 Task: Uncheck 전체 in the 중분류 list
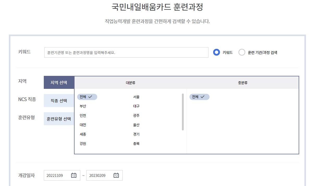[x=199, y=97]
